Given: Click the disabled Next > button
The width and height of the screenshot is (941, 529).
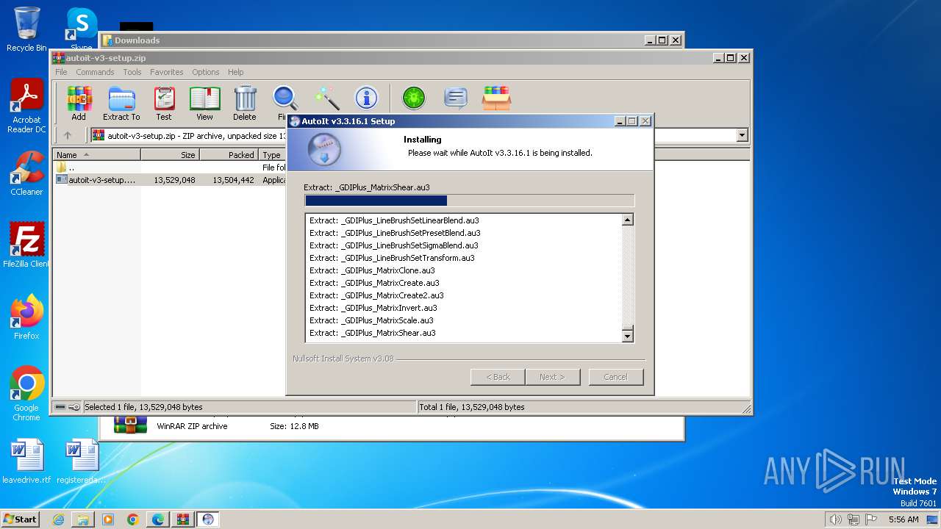Looking at the screenshot, I should (x=552, y=377).
